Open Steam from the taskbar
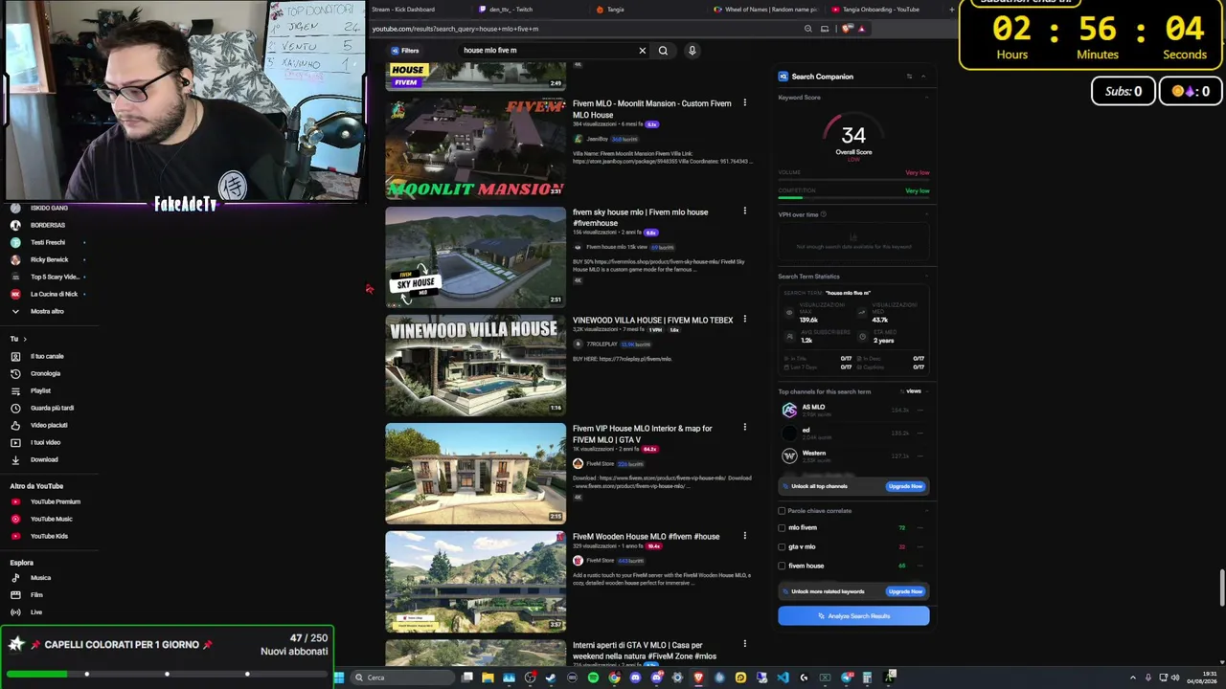The width and height of the screenshot is (1226, 689). [x=551, y=678]
